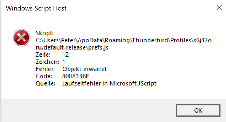Click the Quelle label
This screenshot has height=122, width=226.
point(46,83)
